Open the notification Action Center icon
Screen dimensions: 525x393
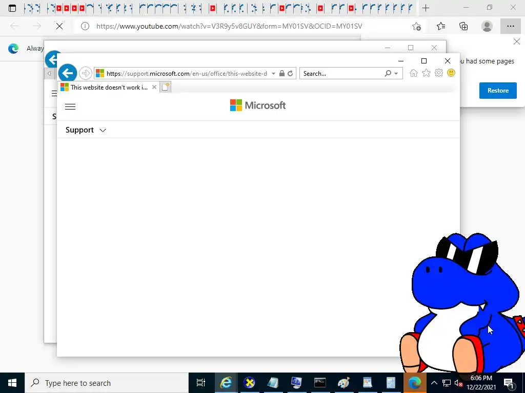pyautogui.click(x=508, y=383)
